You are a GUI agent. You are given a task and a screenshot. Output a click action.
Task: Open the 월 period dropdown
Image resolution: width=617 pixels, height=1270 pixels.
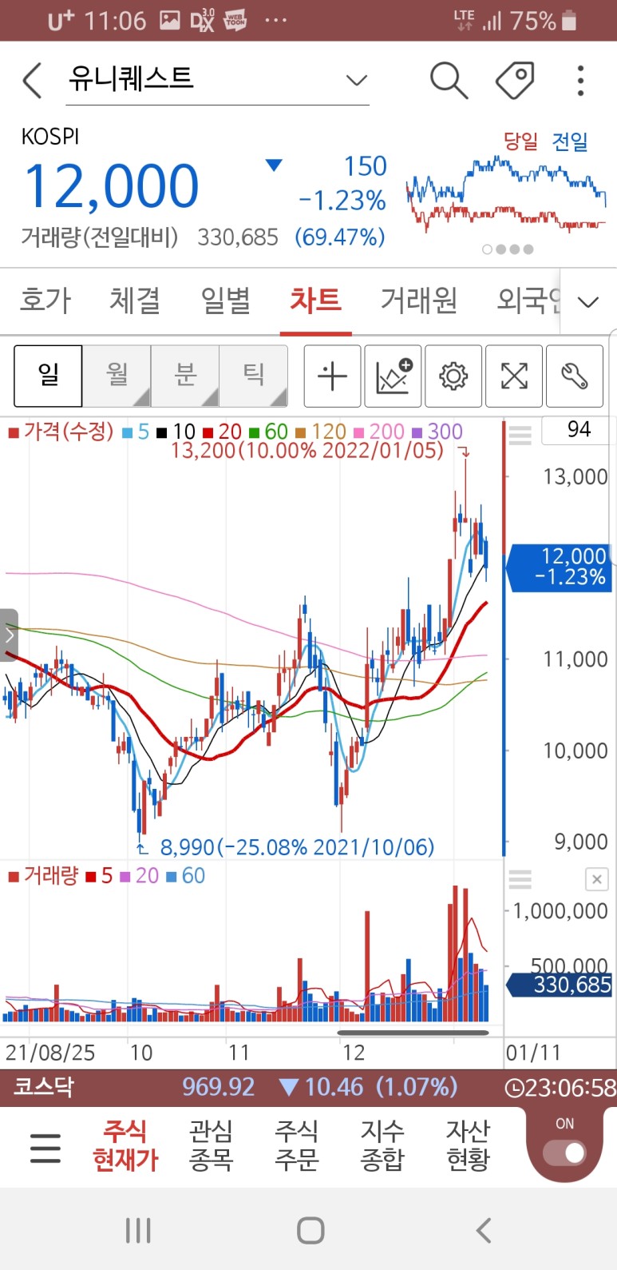click(x=117, y=376)
